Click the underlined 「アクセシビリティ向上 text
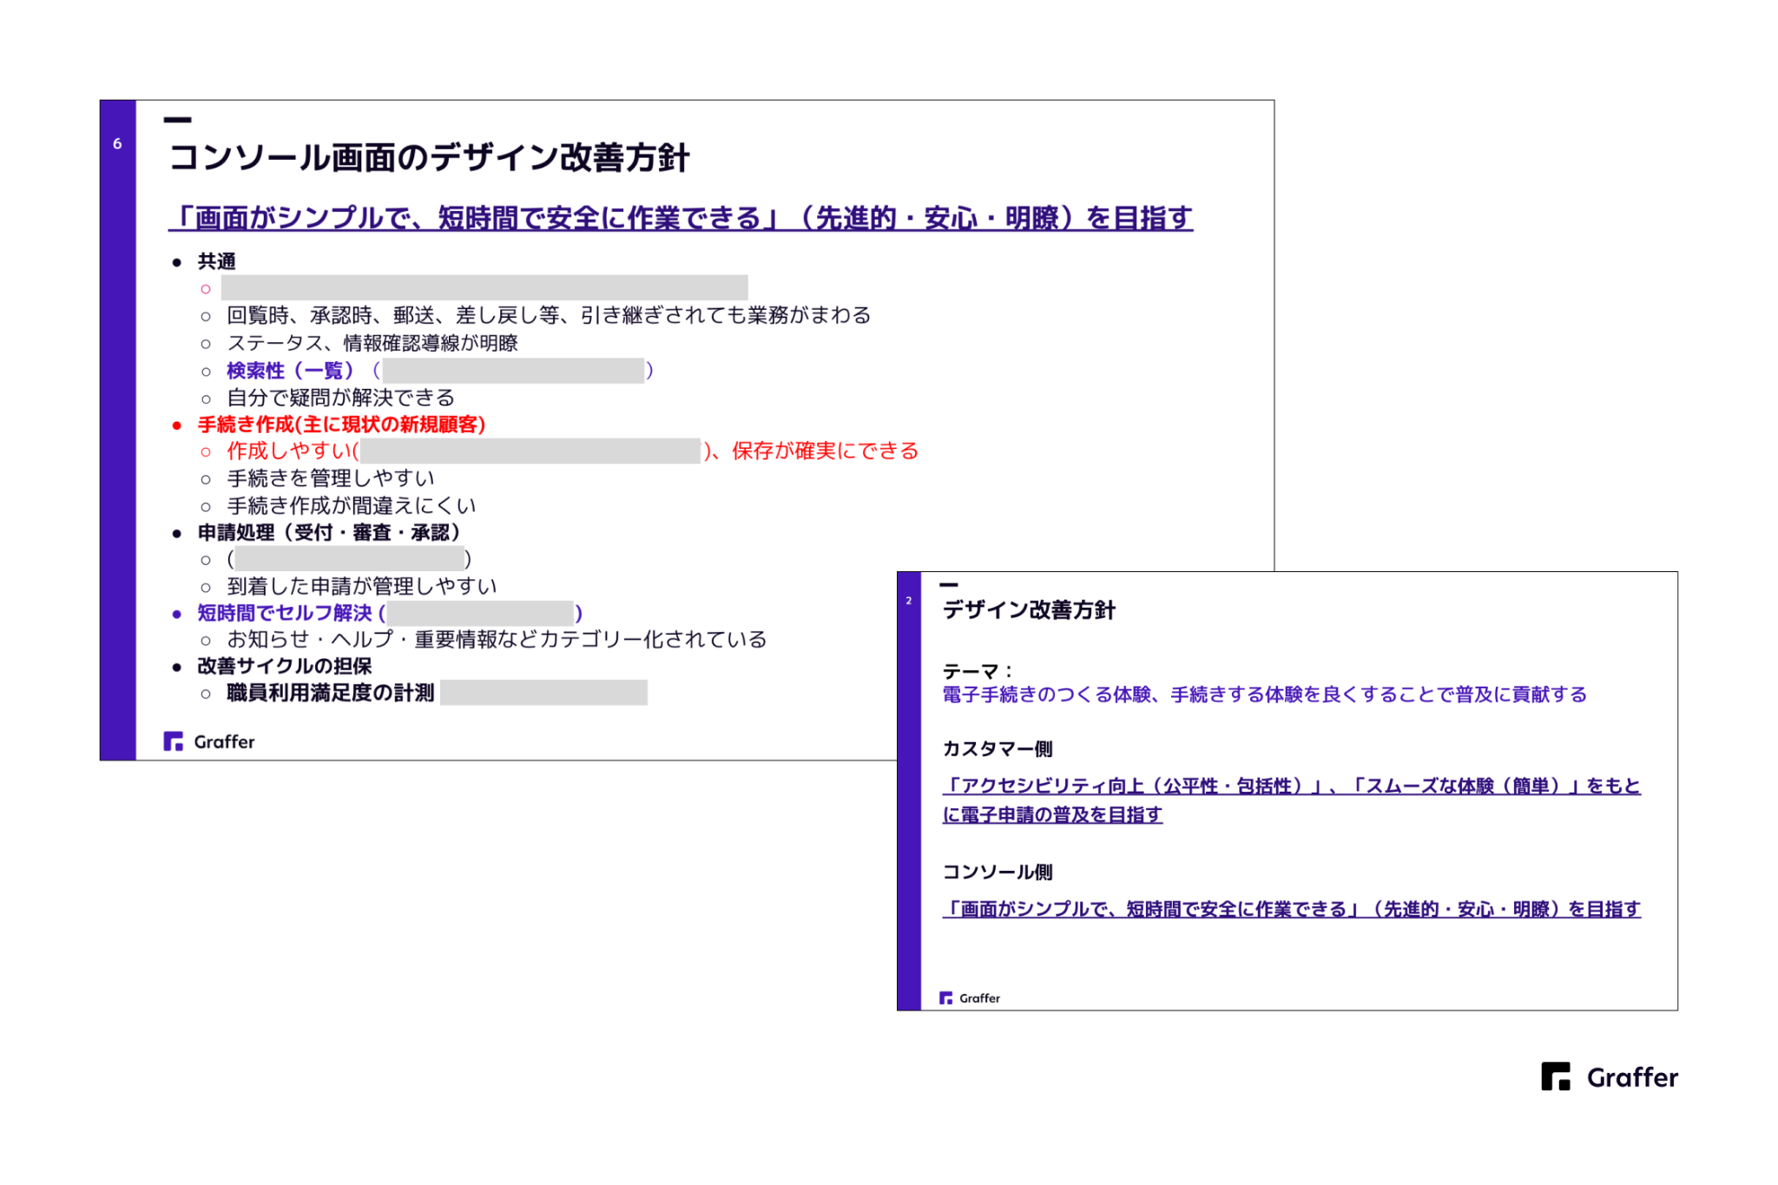 (1292, 786)
